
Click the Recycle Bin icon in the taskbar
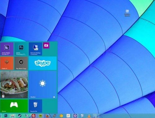(82, 116)
